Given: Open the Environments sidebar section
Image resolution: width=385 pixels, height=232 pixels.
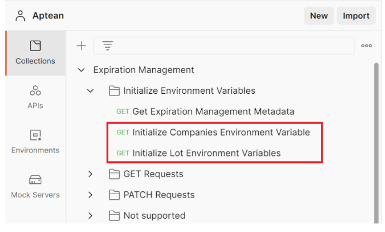Looking at the screenshot, I should tap(35, 142).
